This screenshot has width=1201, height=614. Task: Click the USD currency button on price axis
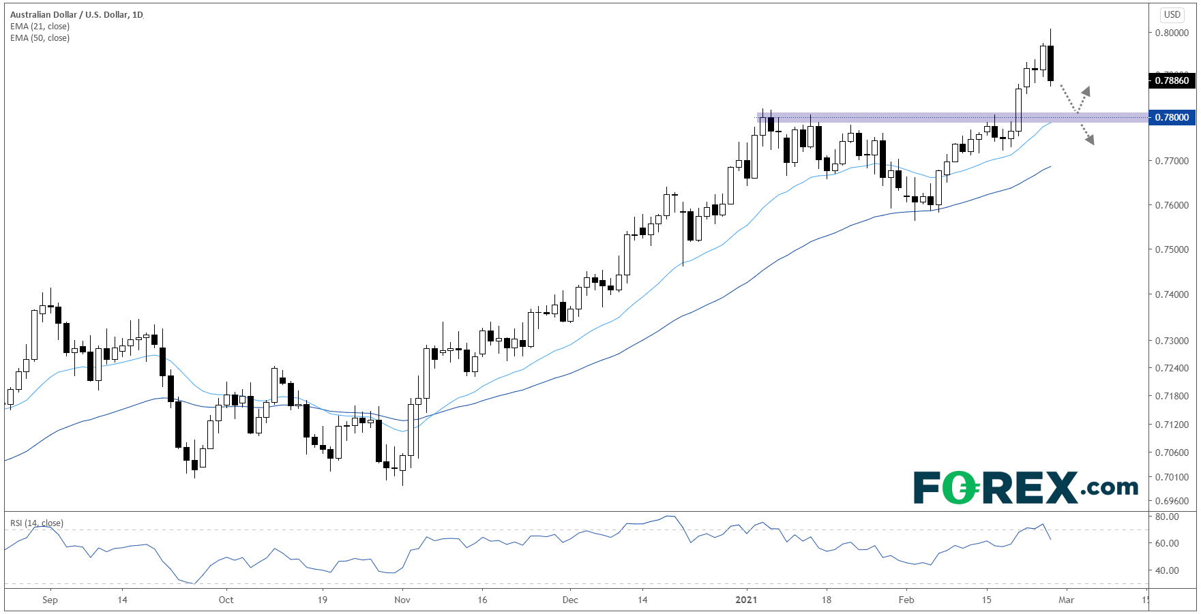coord(1172,14)
